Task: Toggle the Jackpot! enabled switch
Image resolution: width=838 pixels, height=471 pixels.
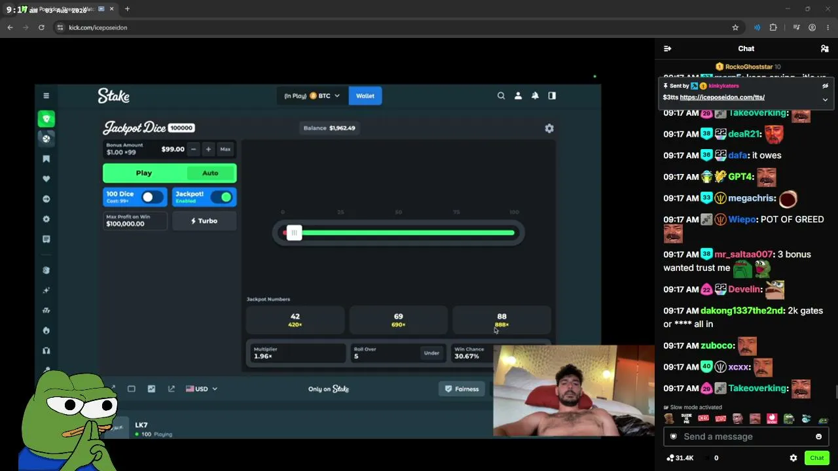Action: [222, 197]
